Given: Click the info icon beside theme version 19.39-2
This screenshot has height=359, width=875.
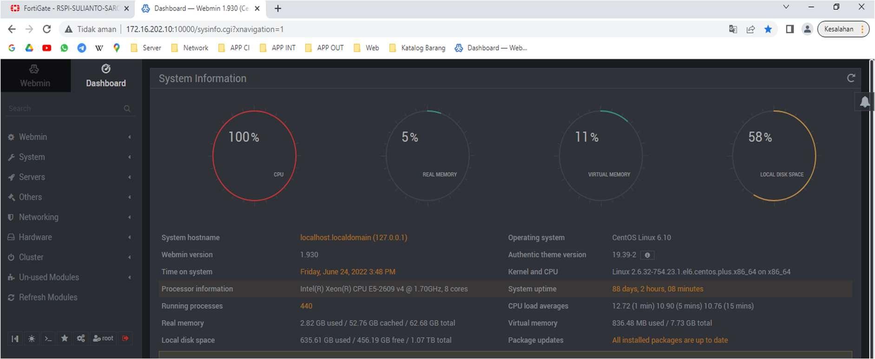Looking at the screenshot, I should tap(647, 255).
